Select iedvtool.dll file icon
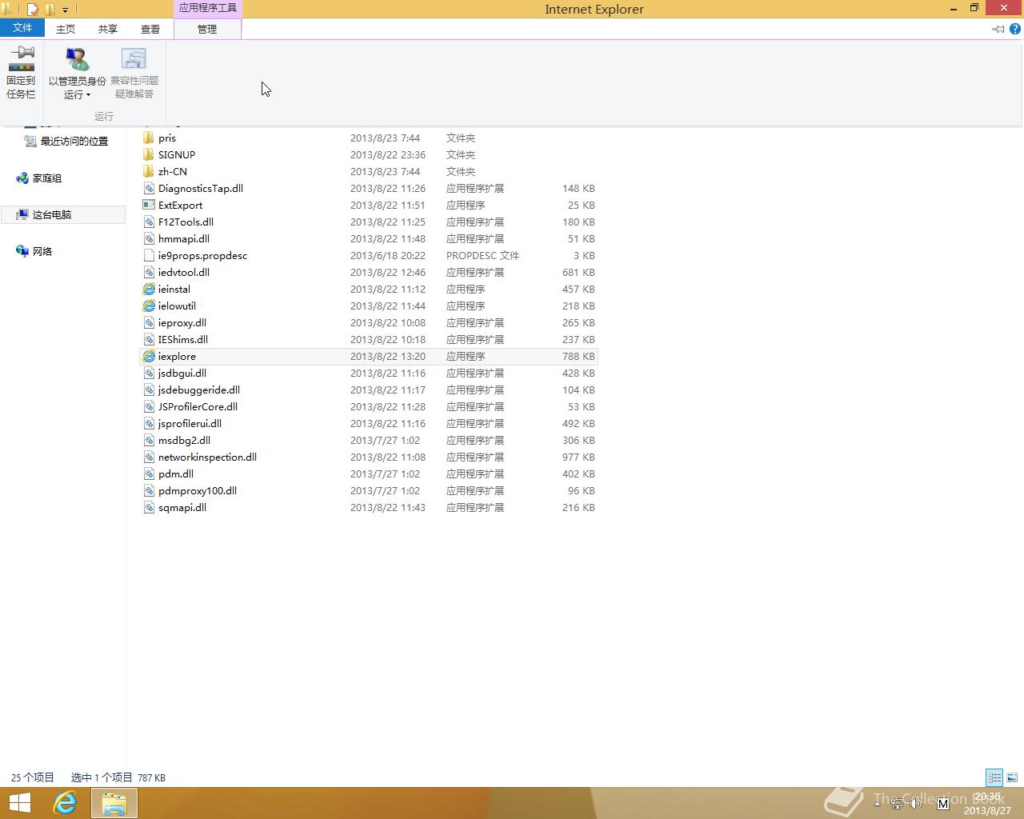 (149, 273)
